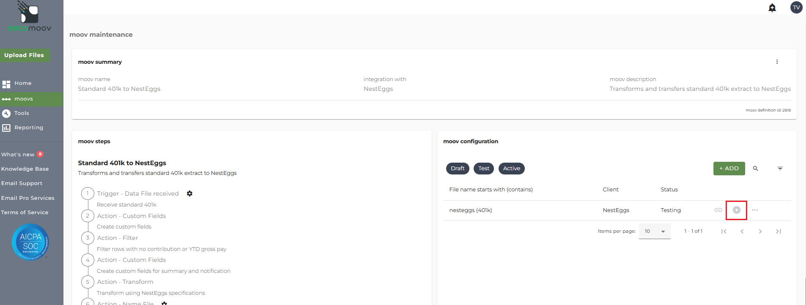Click the Testing status cell
Image resolution: width=806 pixels, height=305 pixels.
(671, 210)
